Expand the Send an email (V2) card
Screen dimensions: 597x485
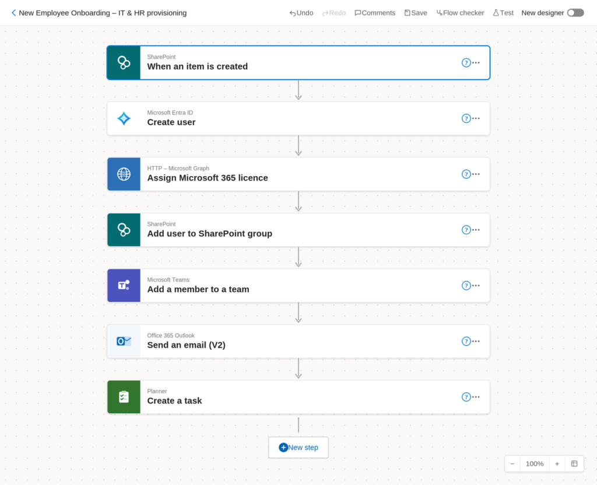tap(298, 341)
